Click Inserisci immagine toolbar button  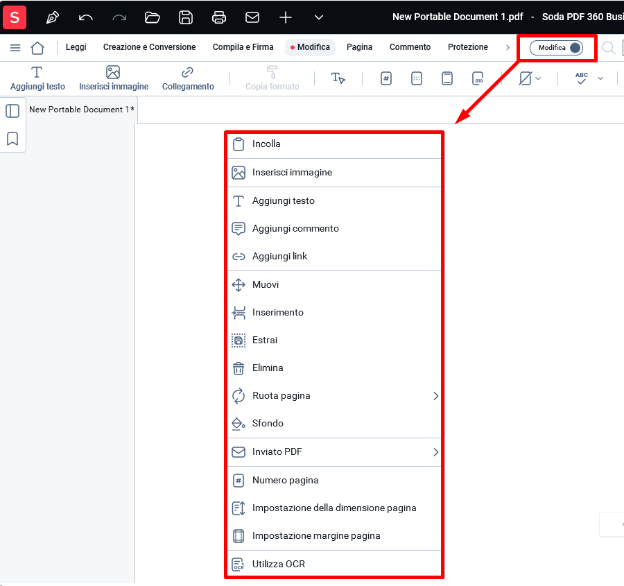pyautogui.click(x=114, y=78)
